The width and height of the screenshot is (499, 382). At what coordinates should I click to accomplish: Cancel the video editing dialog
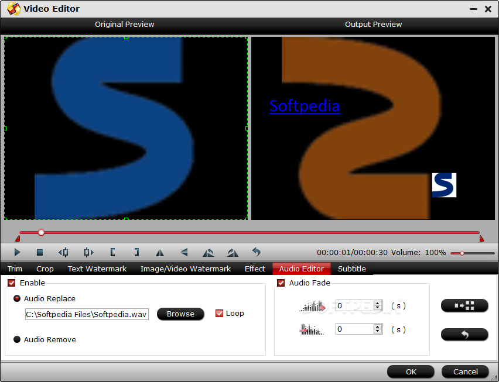tap(465, 371)
